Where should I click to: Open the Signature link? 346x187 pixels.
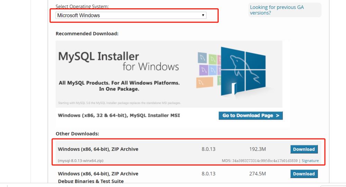(310, 161)
